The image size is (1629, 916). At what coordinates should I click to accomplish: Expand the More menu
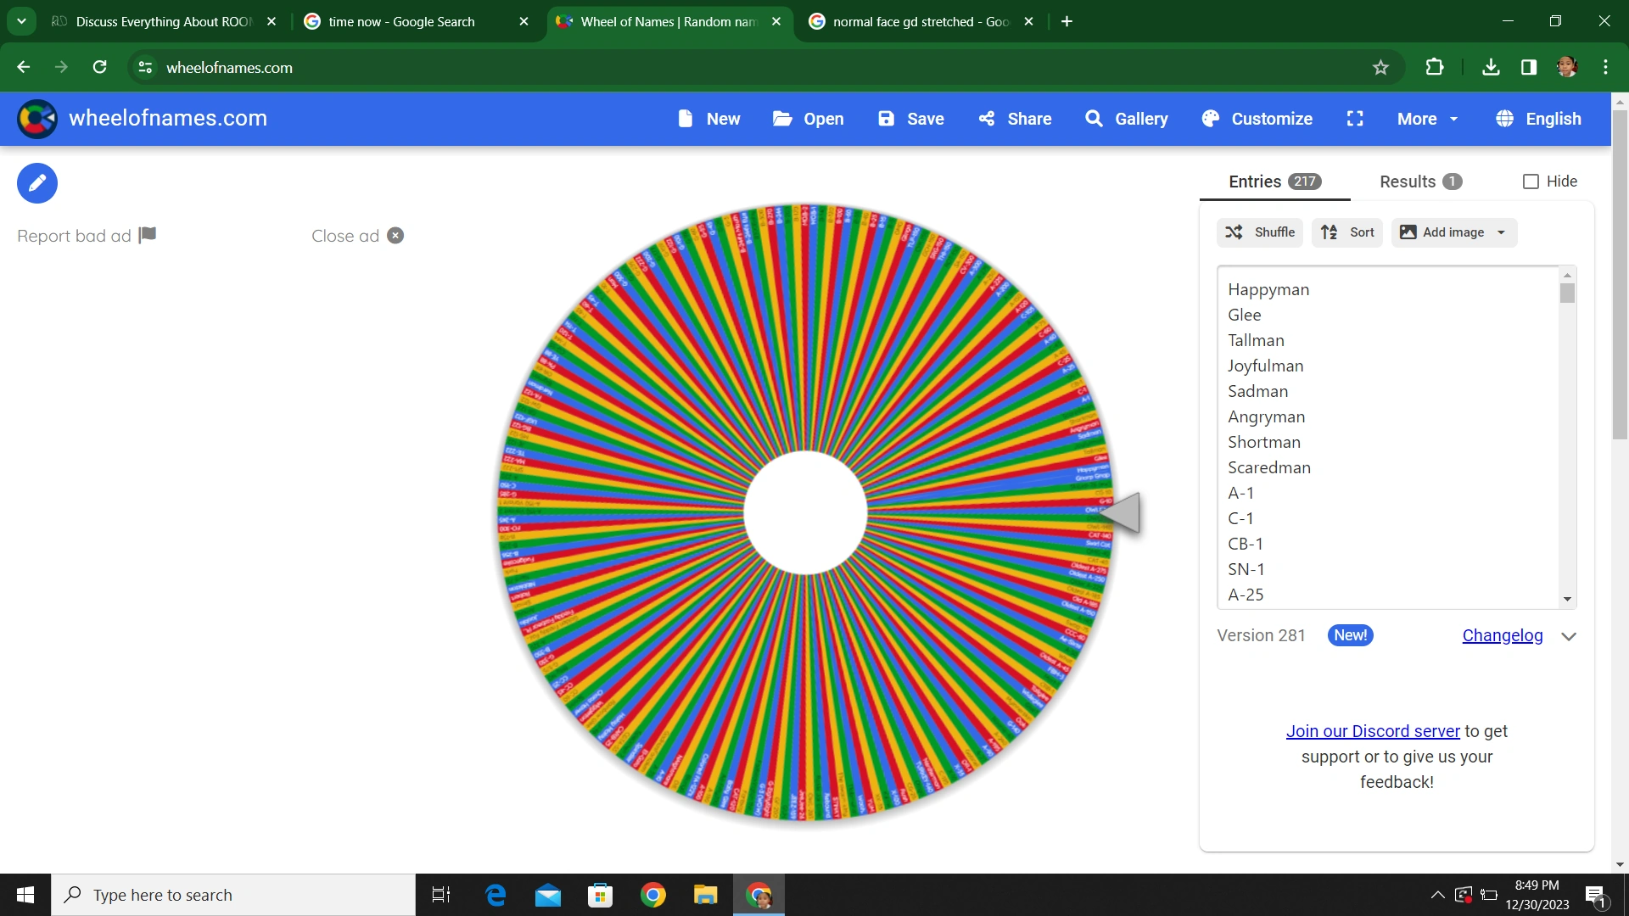tap(1427, 119)
